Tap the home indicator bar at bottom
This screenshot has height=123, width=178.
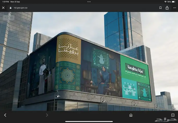89,121
